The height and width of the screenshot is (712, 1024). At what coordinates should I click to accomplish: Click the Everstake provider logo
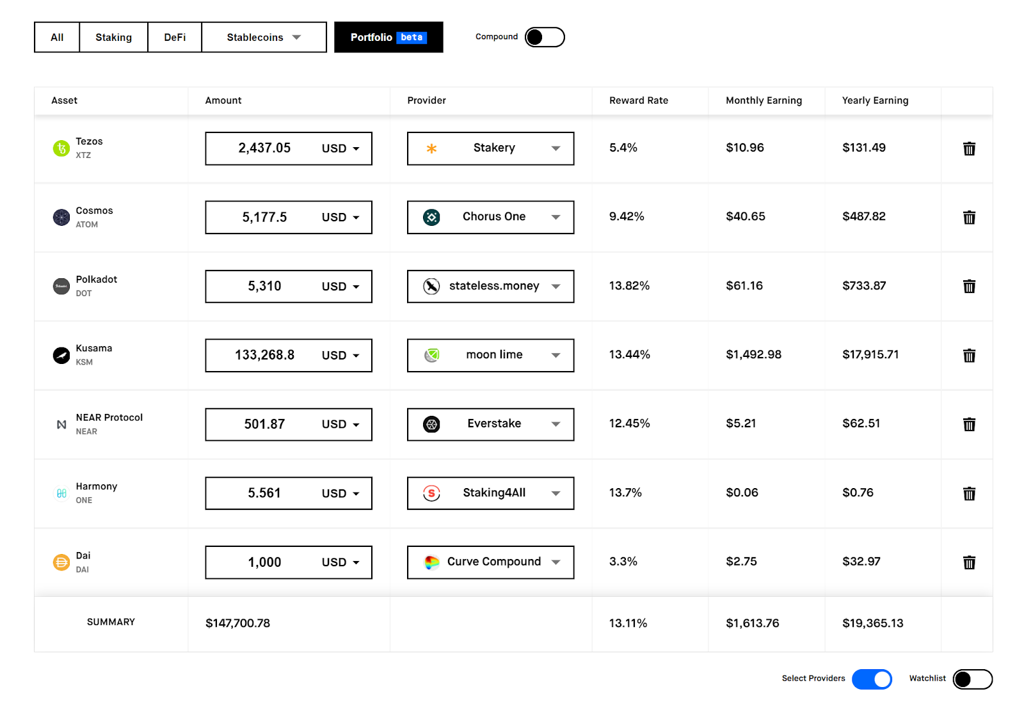coord(432,424)
